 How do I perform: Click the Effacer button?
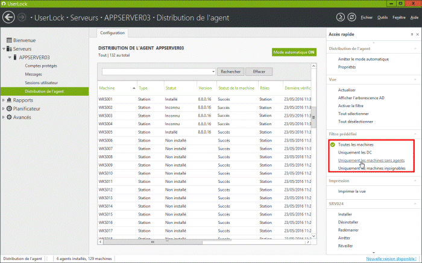coord(259,72)
